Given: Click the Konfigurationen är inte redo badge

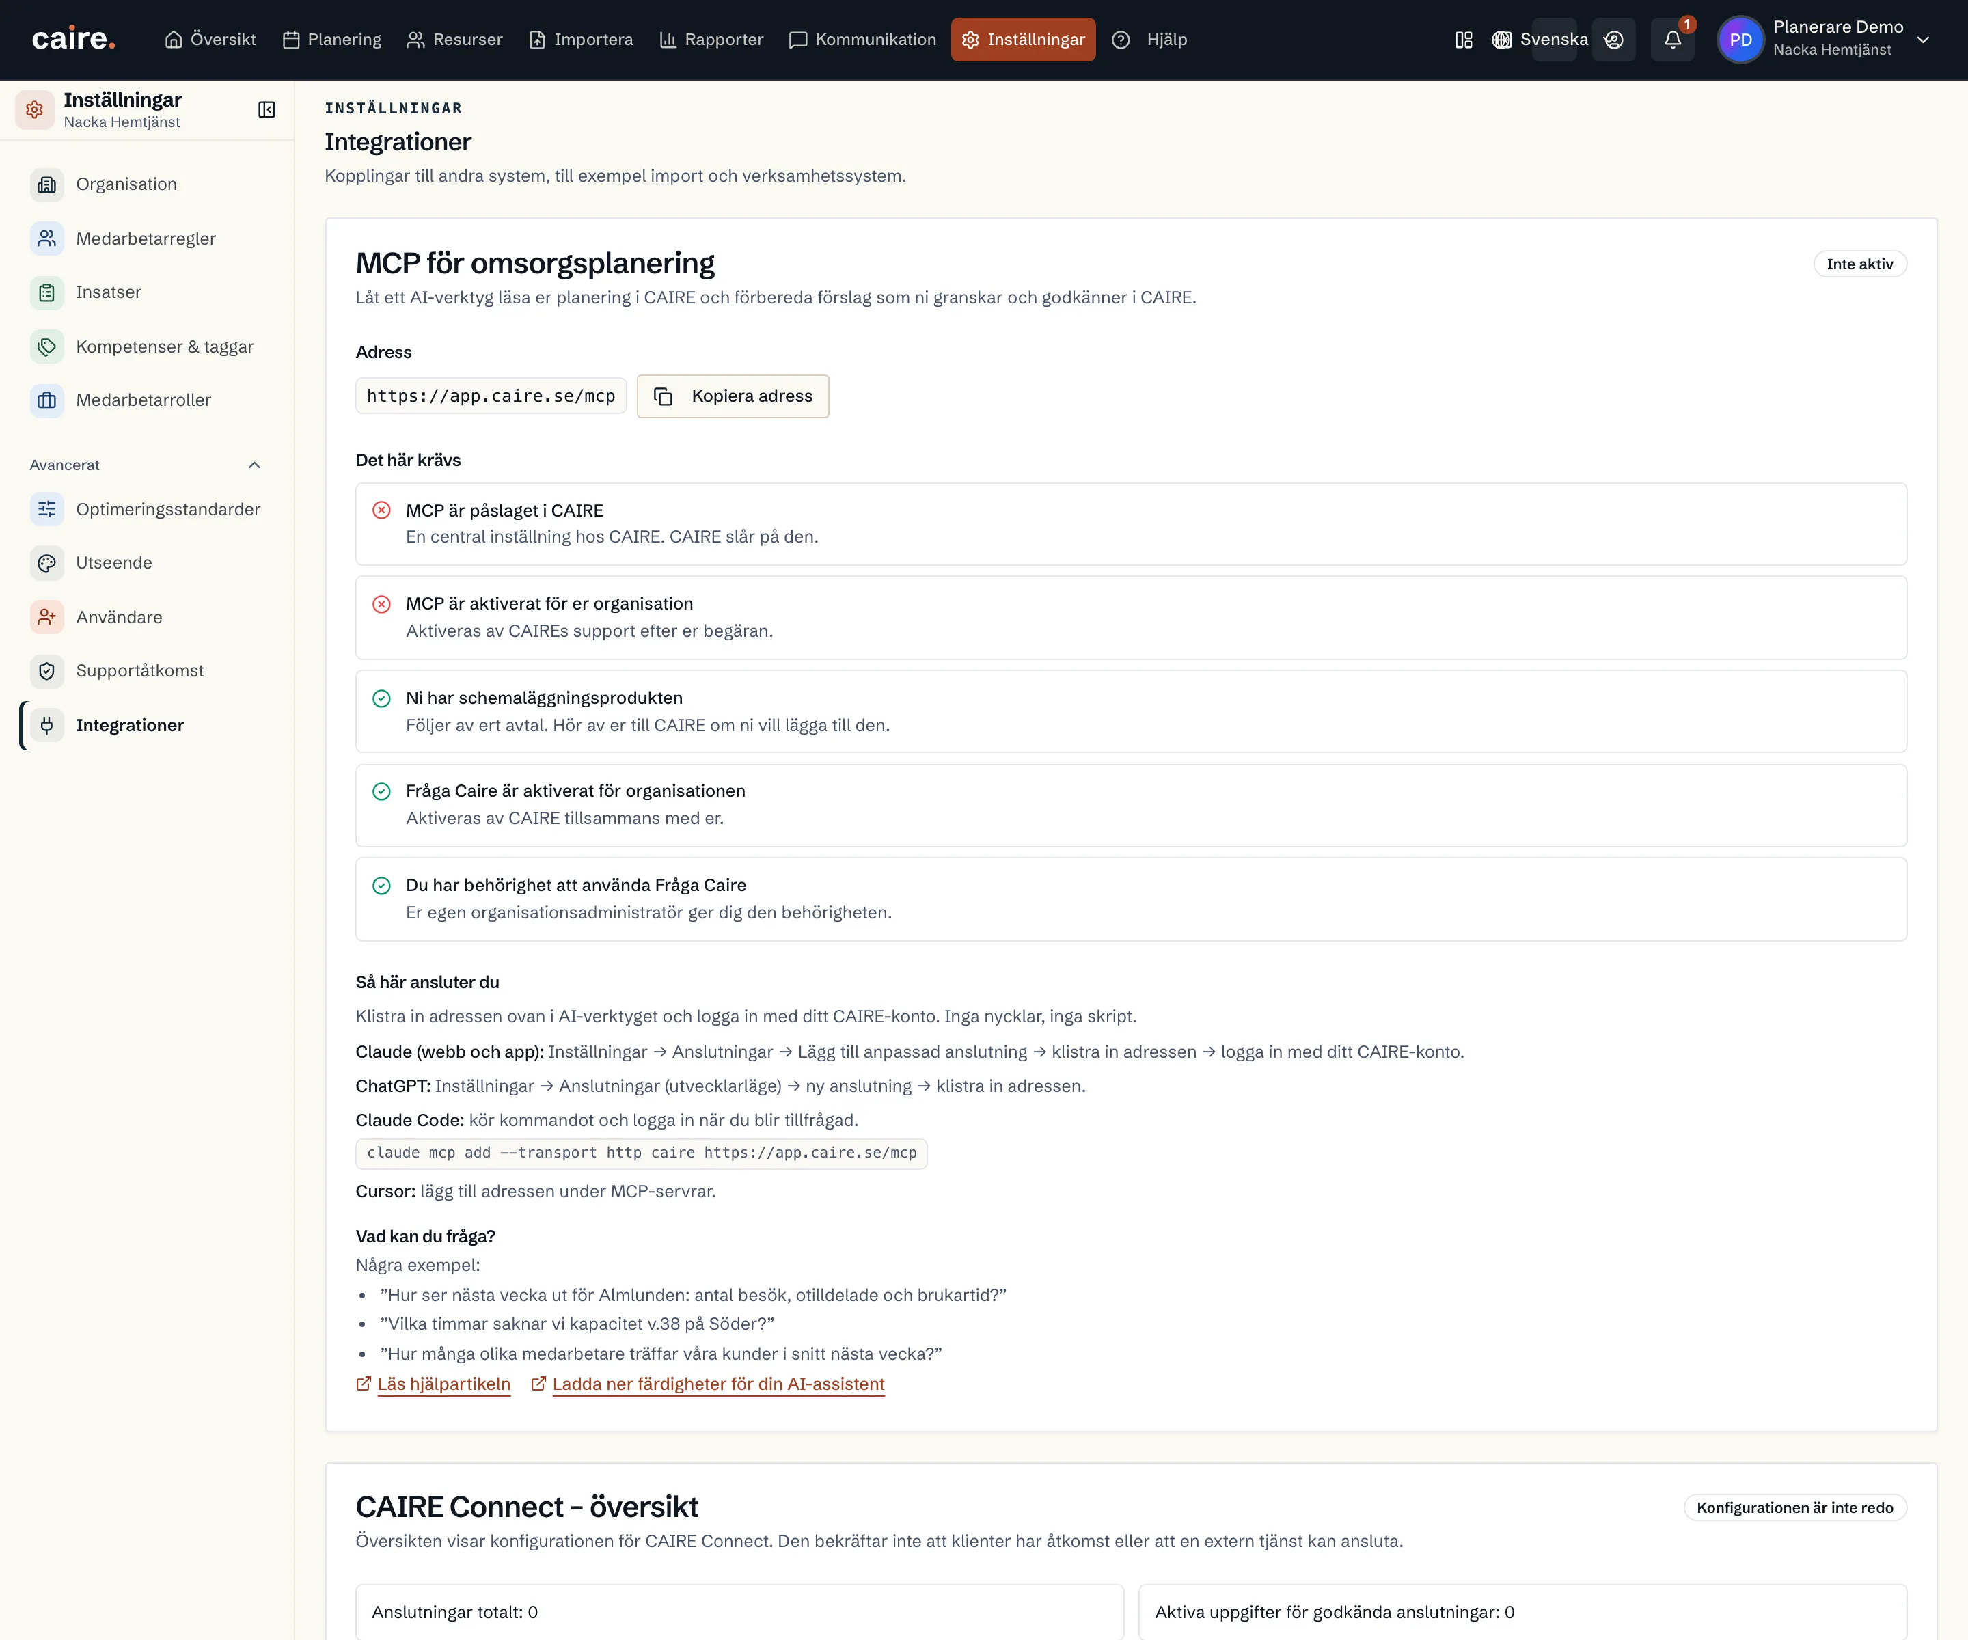Looking at the screenshot, I should 1794,1508.
